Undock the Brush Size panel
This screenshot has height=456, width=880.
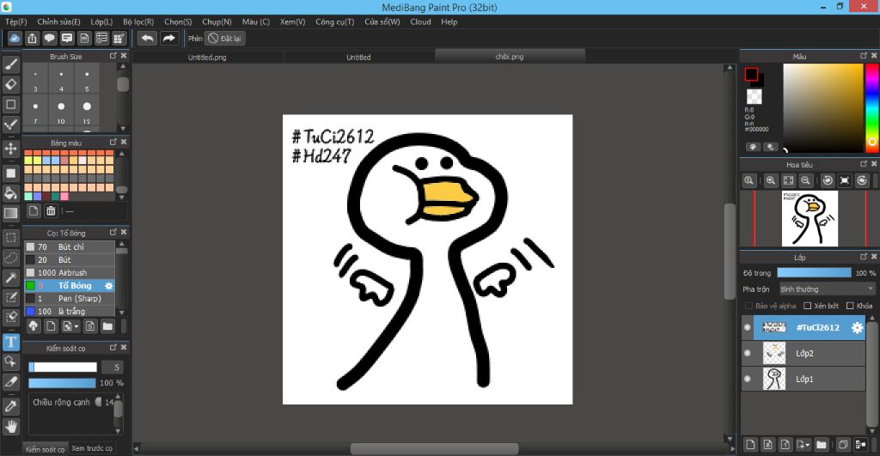click(113, 56)
